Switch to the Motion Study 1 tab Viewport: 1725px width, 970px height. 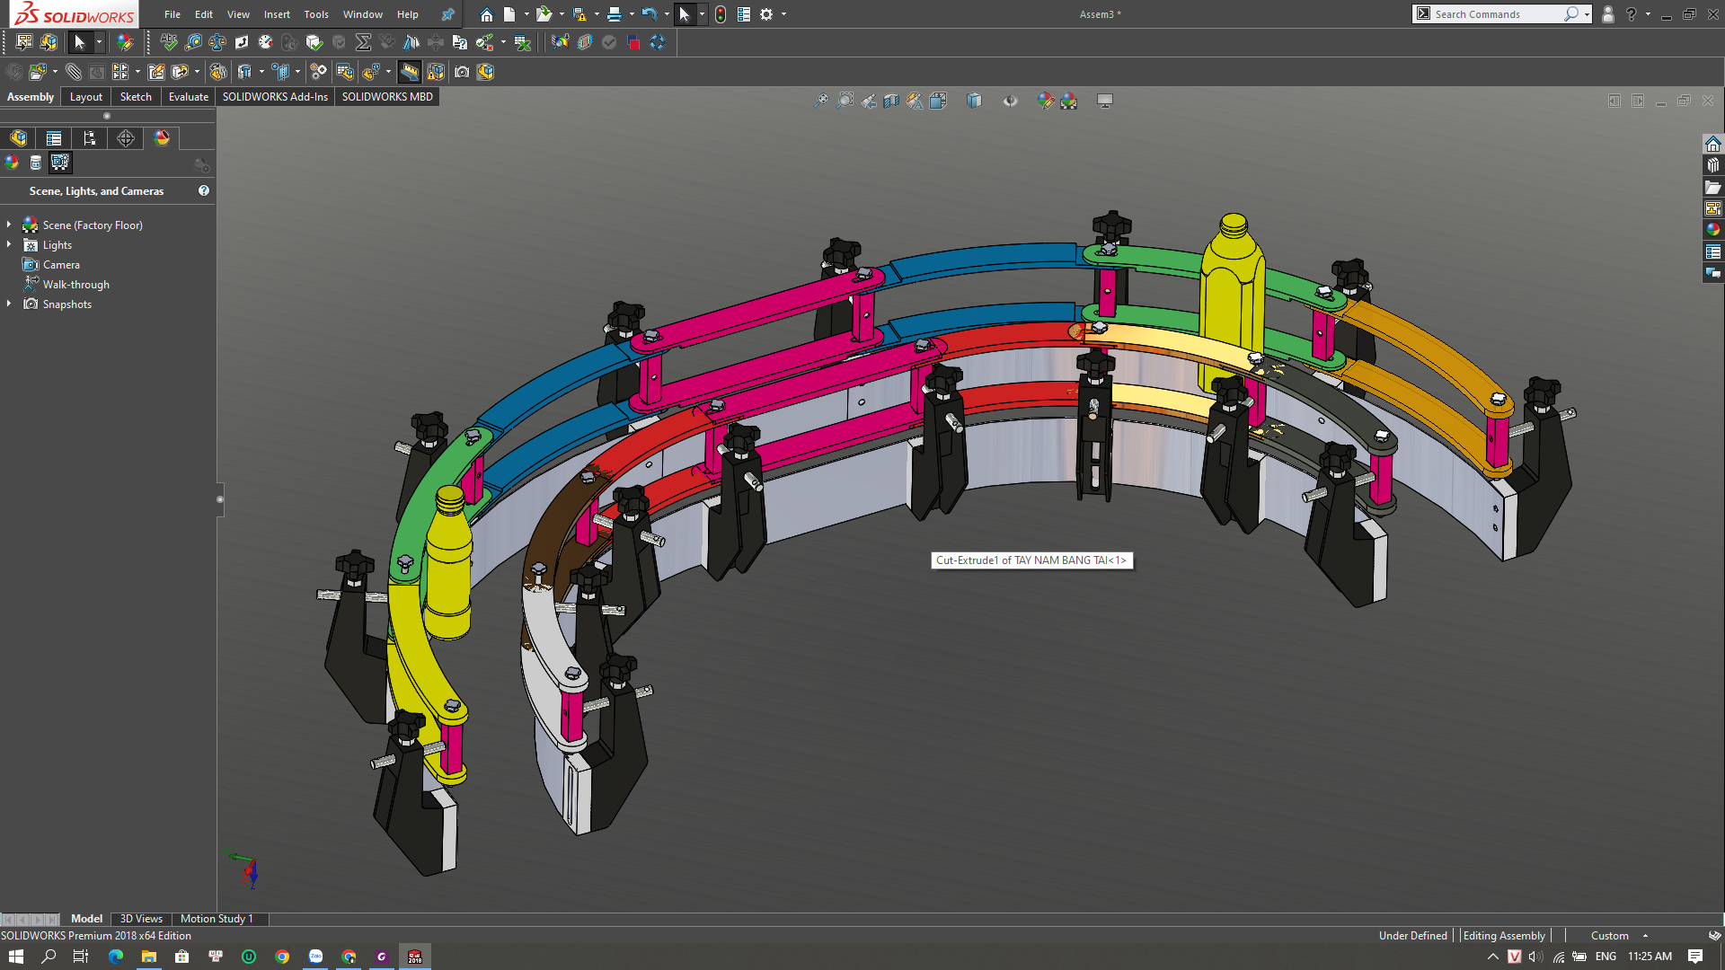(217, 919)
